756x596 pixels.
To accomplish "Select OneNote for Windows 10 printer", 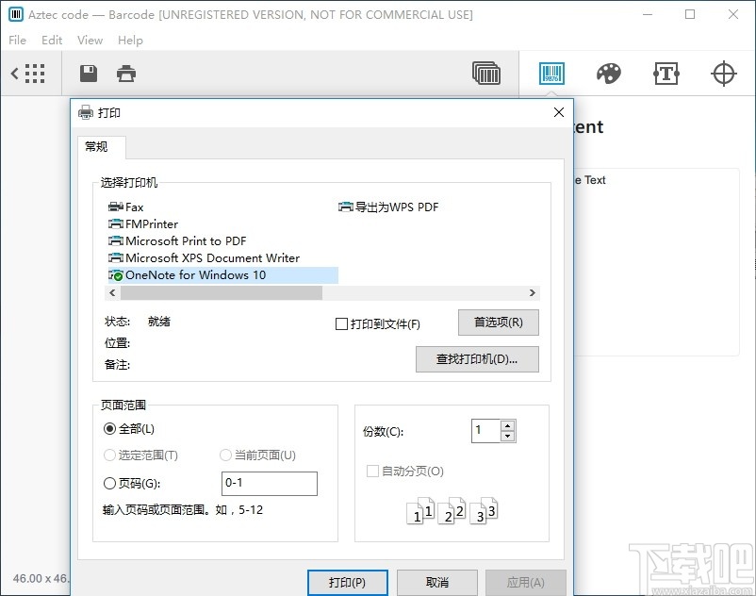I will tap(222, 274).
